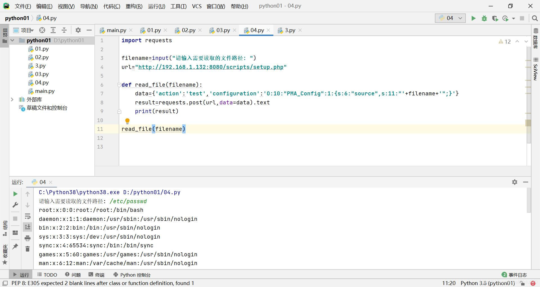Toggle tool window quick-access button at bottom-left

click(x=5, y=283)
